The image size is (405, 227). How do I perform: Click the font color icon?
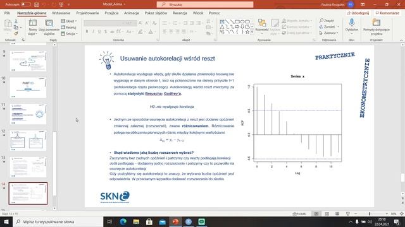coord(151,32)
